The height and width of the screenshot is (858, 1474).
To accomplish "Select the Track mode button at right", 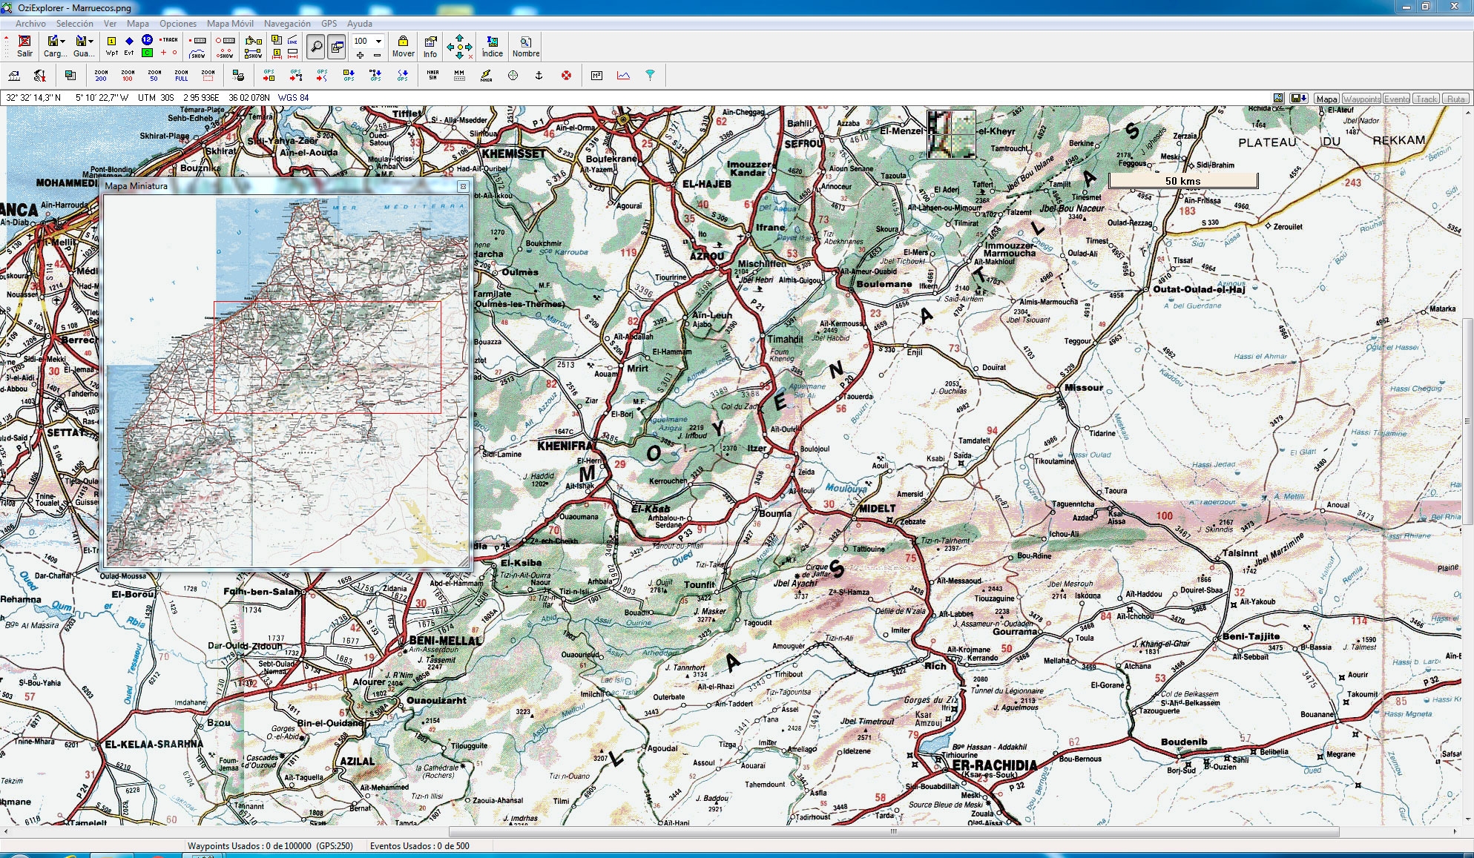I will click(x=1426, y=99).
